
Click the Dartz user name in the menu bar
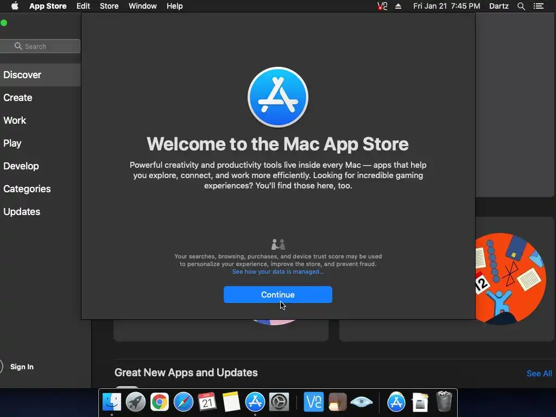498,6
